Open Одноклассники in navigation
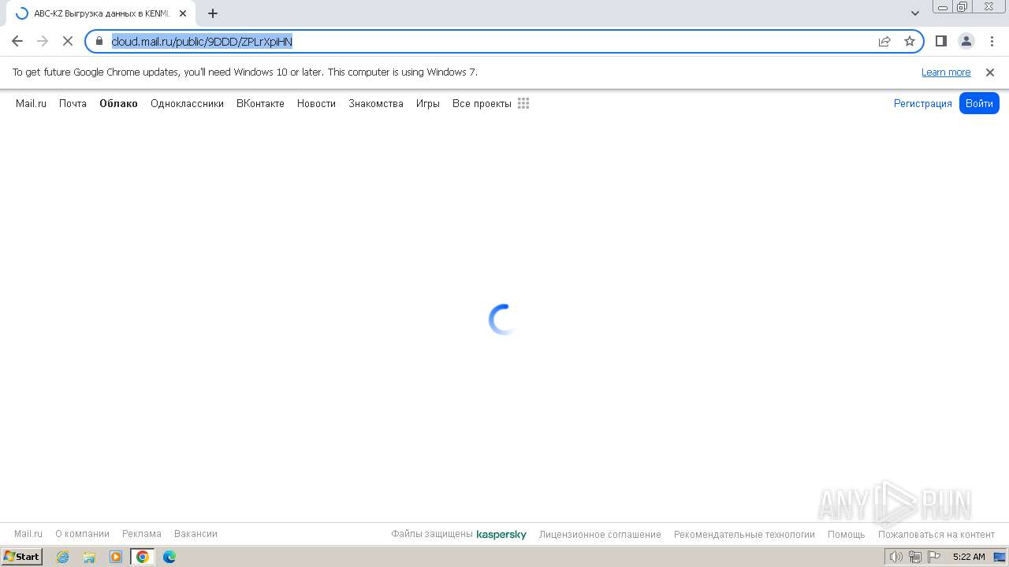The image size is (1009, 567). coord(187,103)
